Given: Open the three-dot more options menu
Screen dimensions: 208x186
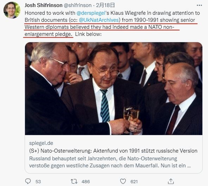Looking at the screenshot, I should coord(199,5).
